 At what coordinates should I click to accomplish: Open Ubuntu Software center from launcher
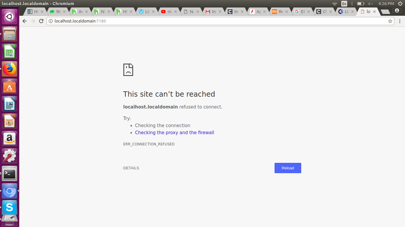[x=10, y=86]
